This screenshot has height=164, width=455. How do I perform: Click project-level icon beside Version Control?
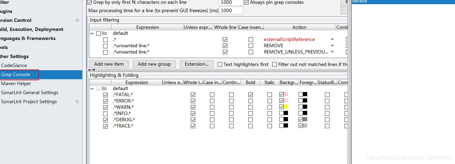point(77,20)
